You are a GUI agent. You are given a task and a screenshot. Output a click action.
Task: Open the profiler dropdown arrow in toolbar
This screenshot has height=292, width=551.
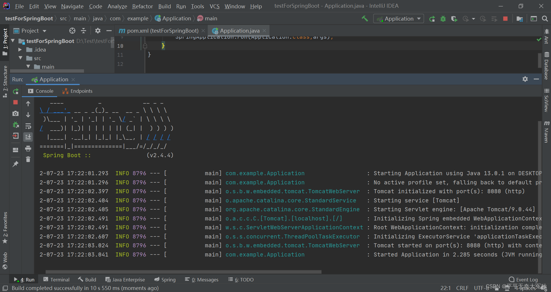tap(473, 19)
